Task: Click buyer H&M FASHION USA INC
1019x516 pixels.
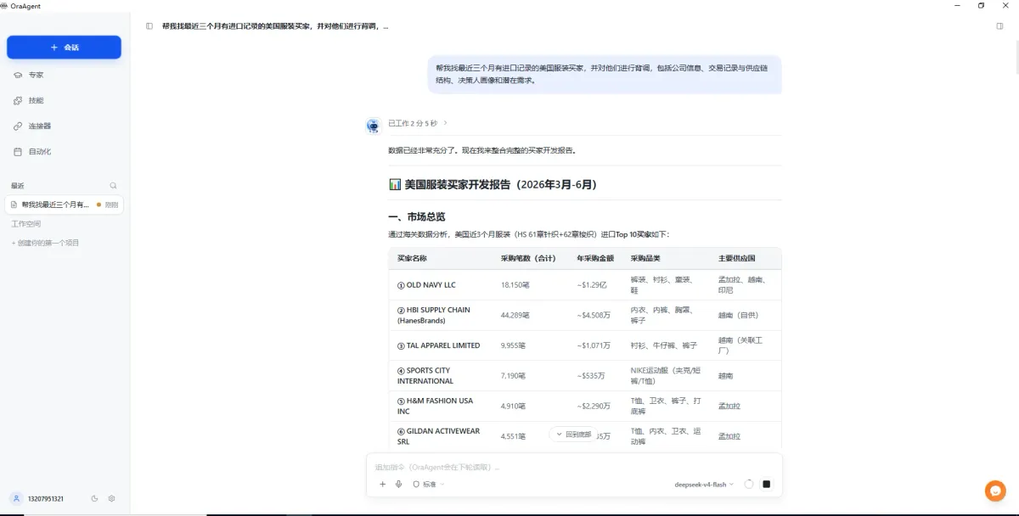Action: point(436,406)
